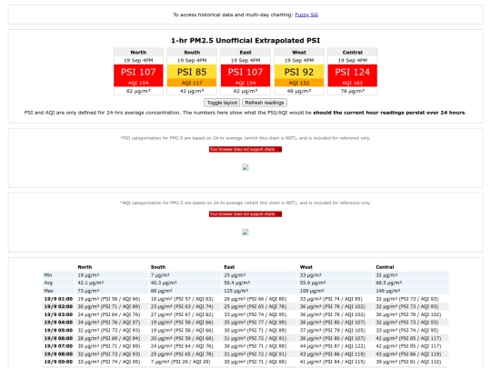Click the 19/9 07:00 row label
This screenshot has width=491, height=368.
[58, 346]
